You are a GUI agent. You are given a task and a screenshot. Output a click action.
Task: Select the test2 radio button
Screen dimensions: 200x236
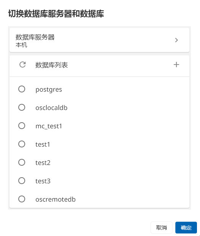[22, 162]
